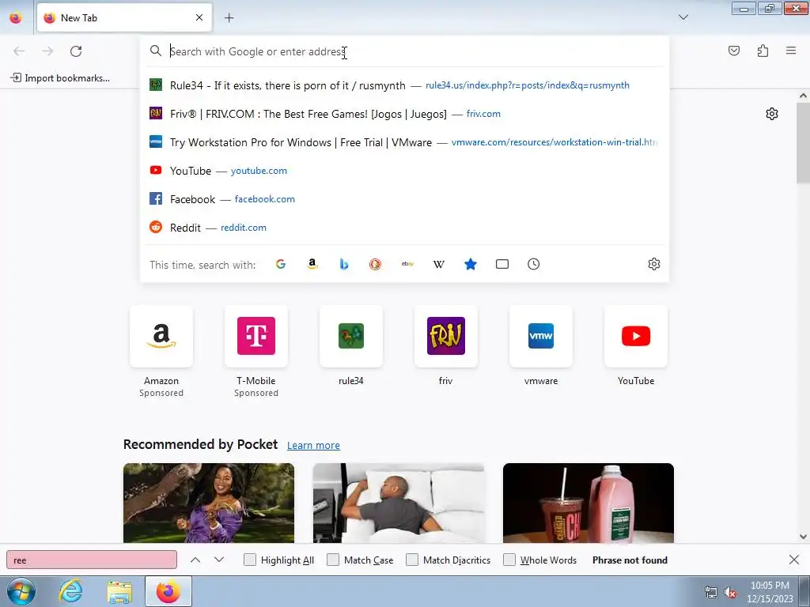Focus the address bar search field
Screen dimensions: 810x607
[404, 51]
